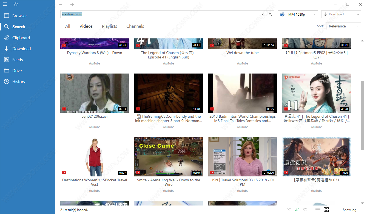Open the Relevance sort dropdown

[344, 26]
